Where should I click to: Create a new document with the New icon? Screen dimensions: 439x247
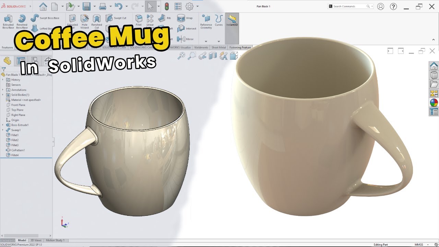tap(55, 6)
